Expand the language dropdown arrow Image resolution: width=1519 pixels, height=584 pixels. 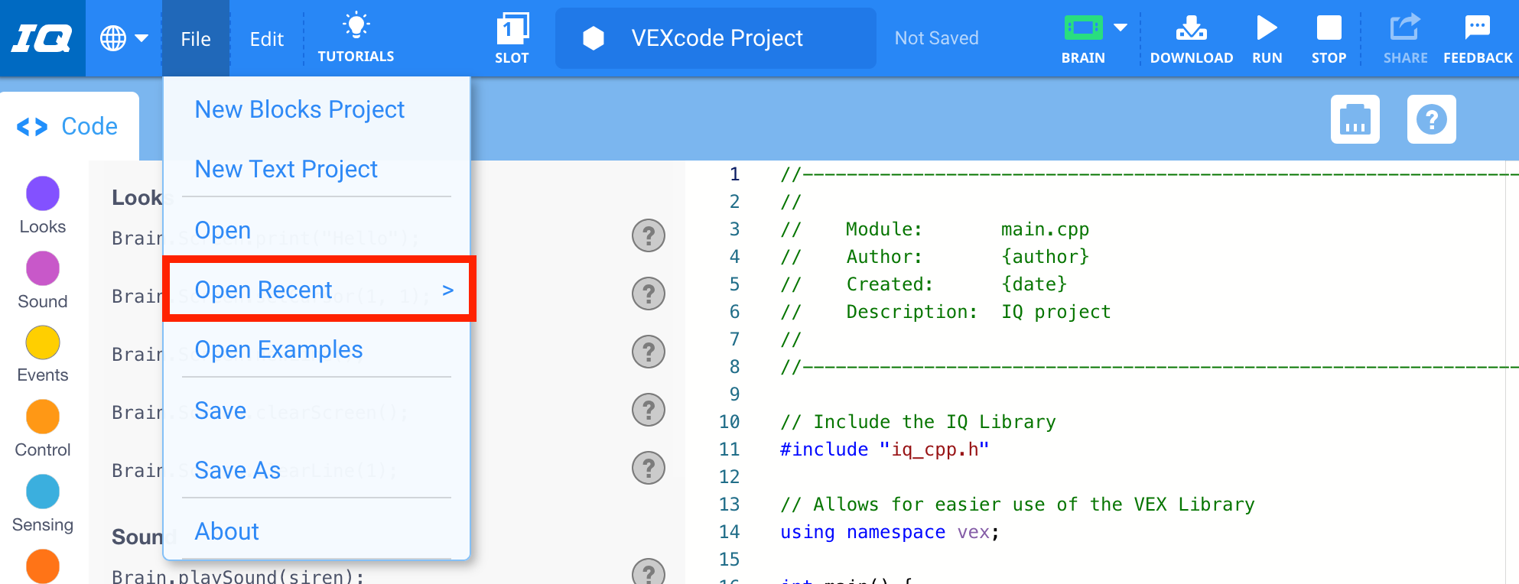141,38
